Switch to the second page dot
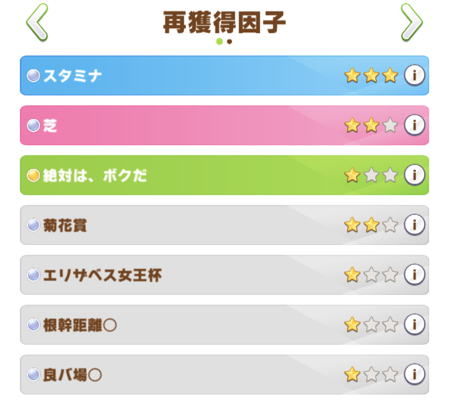Image resolution: width=449 pixels, height=409 pixels. [229, 41]
